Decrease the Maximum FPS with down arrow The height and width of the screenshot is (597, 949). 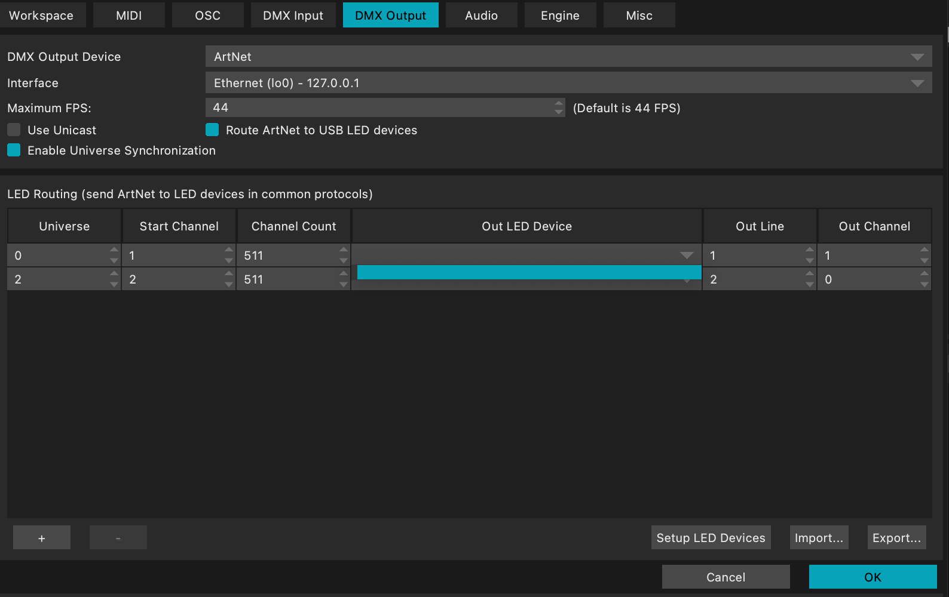coord(559,112)
